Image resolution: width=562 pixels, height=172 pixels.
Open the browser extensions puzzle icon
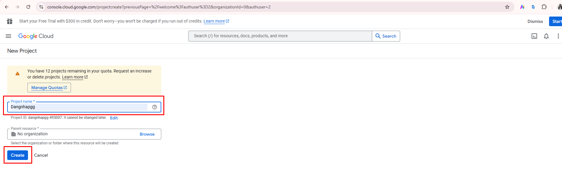[544, 7]
